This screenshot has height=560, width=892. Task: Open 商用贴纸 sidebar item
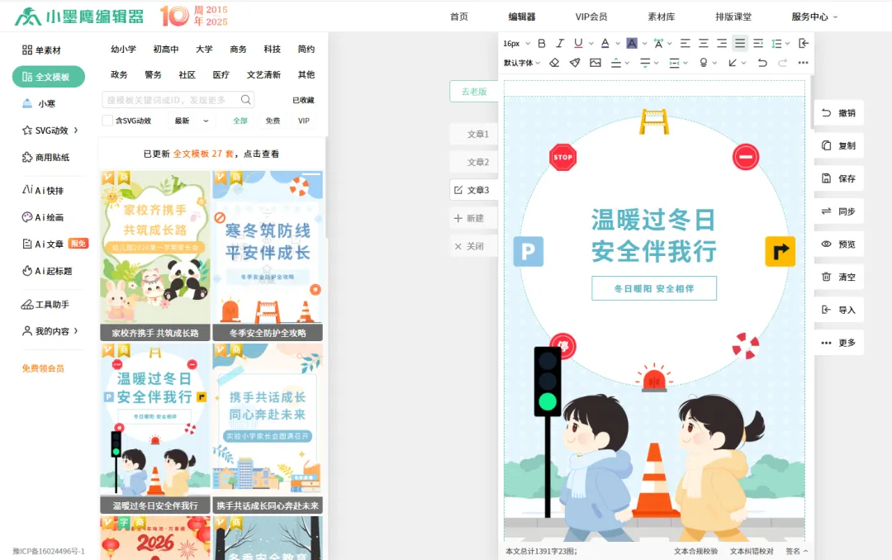coord(45,157)
